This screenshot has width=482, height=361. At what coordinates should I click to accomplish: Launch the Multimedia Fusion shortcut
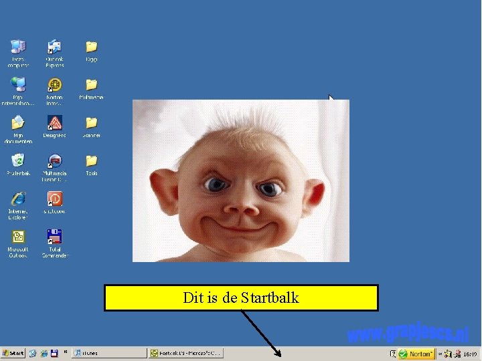pyautogui.click(x=54, y=167)
